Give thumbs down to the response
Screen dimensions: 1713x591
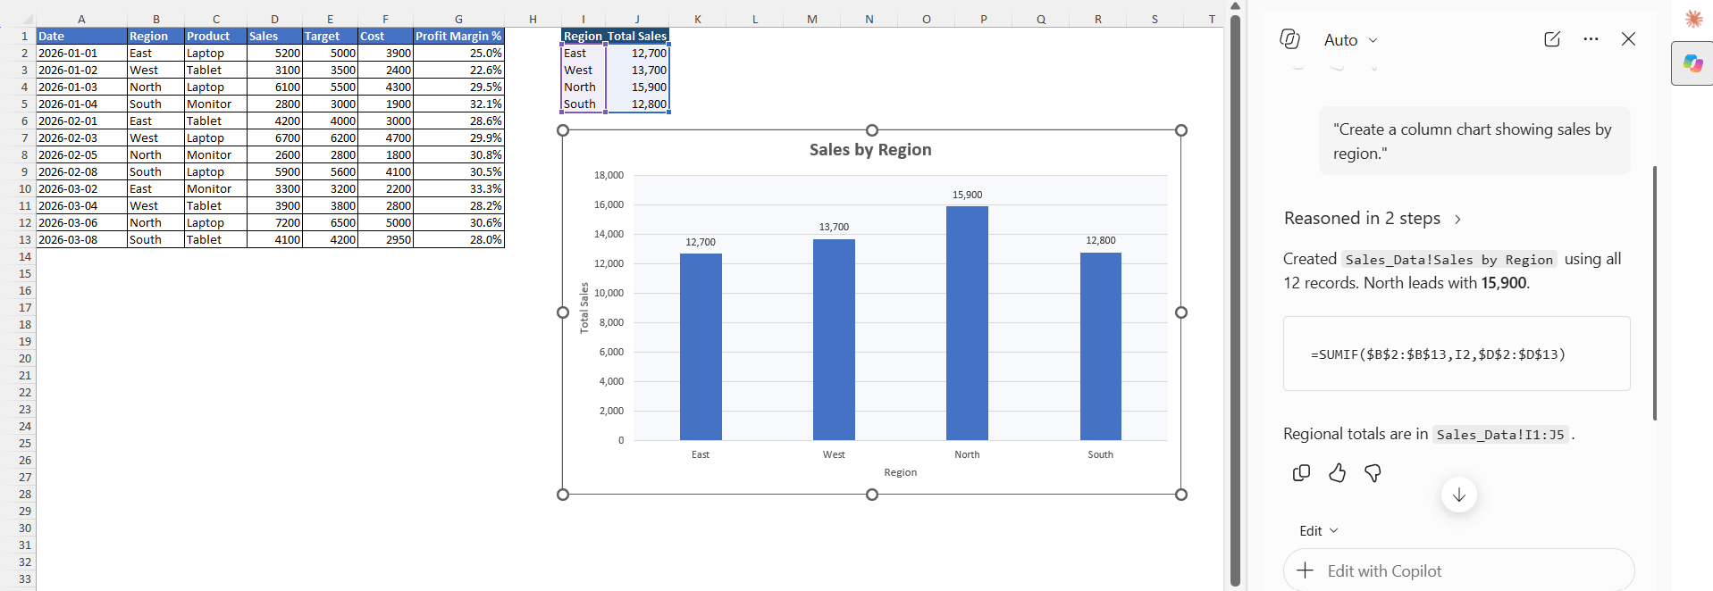point(1373,472)
